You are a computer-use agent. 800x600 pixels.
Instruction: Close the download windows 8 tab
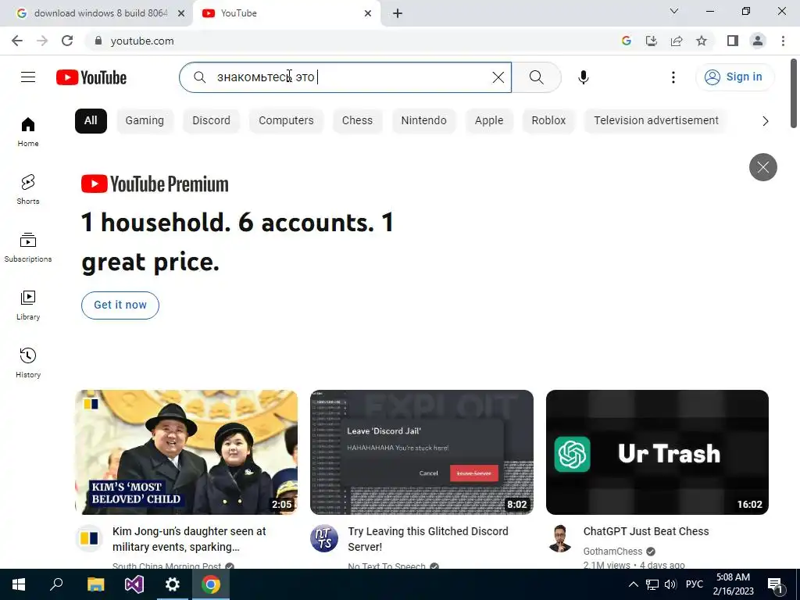(x=181, y=13)
